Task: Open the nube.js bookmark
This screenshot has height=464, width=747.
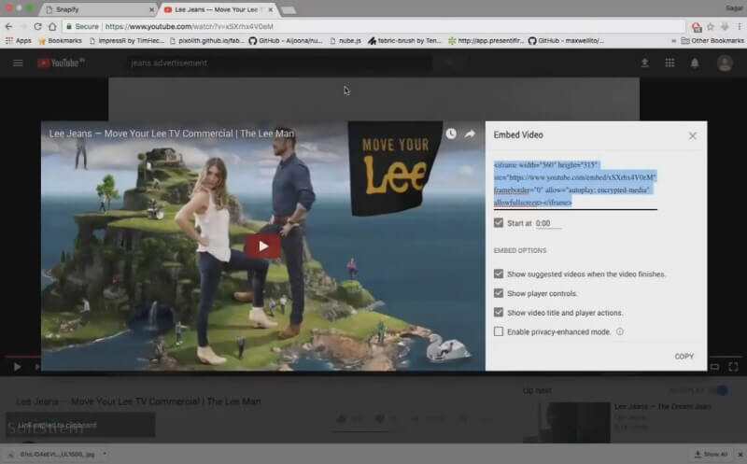Action: tap(345, 41)
